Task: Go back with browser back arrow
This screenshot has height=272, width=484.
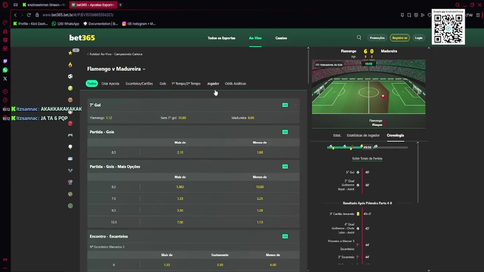Action: (15, 15)
